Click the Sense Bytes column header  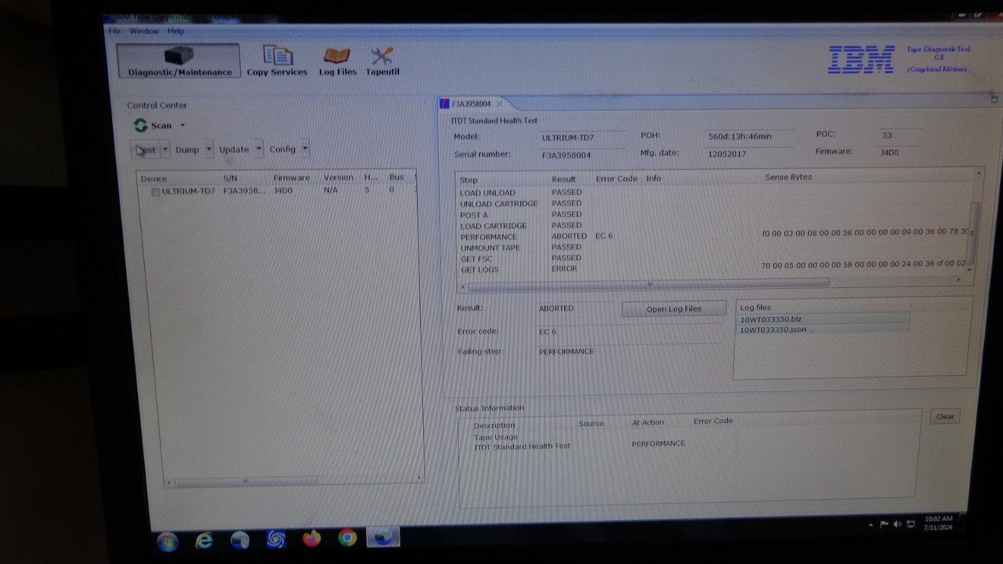(788, 177)
